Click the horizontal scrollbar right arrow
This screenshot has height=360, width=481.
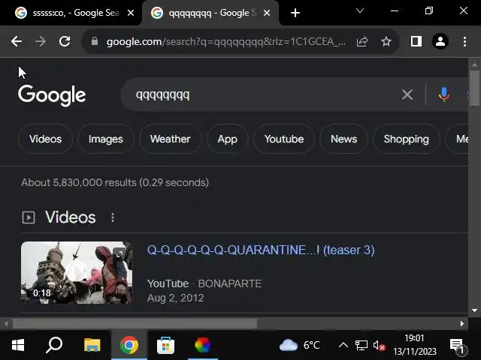point(462,323)
